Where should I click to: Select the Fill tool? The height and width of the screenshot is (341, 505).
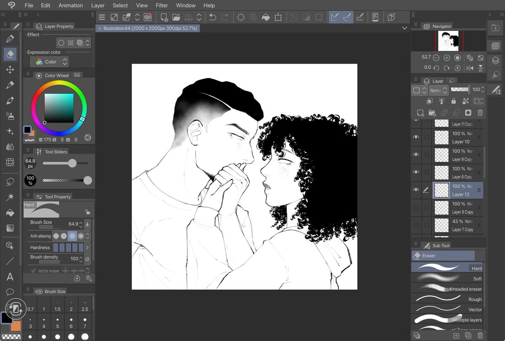pyautogui.click(x=9, y=212)
